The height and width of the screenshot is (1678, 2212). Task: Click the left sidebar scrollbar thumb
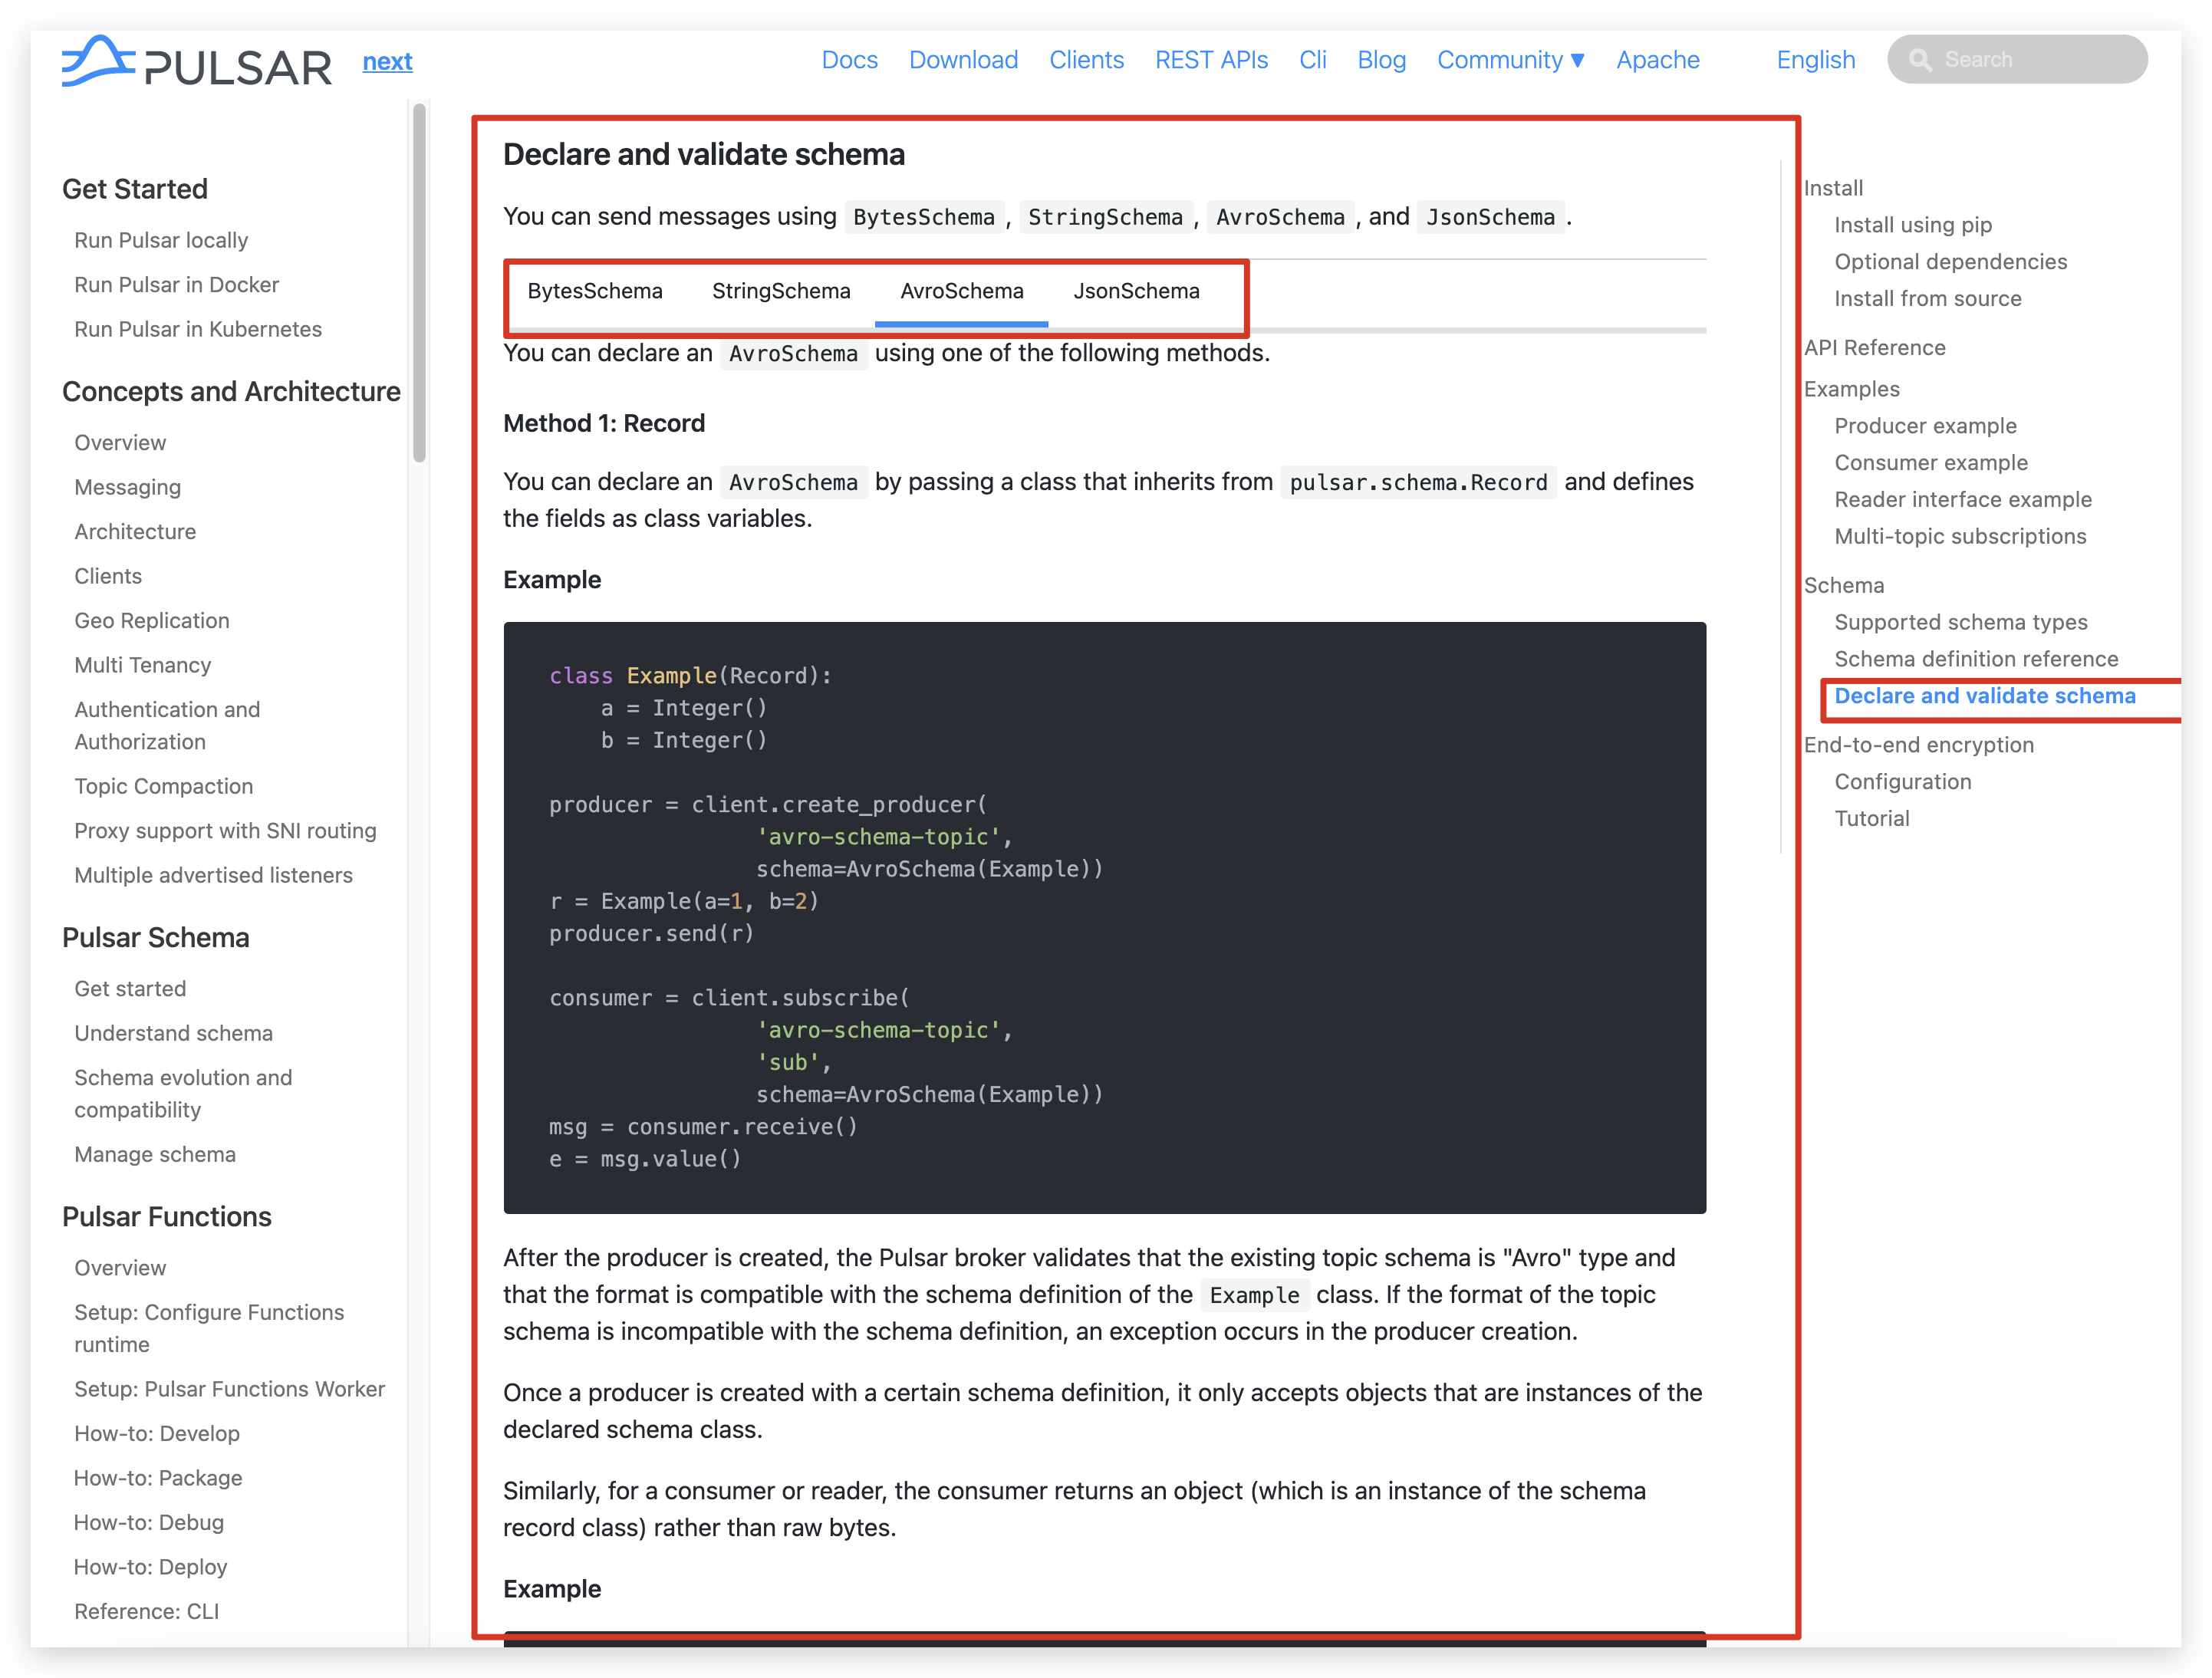tap(420, 283)
